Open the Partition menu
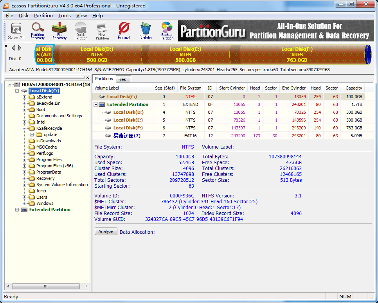This screenshot has width=378, height=303. [43, 16]
